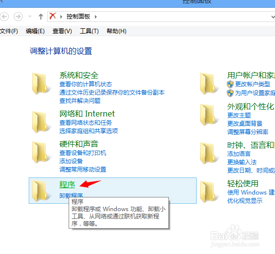Image resolution: width=275 pixels, height=254 pixels.
Task: Open 查找并解决问题 link
Action: point(80,101)
